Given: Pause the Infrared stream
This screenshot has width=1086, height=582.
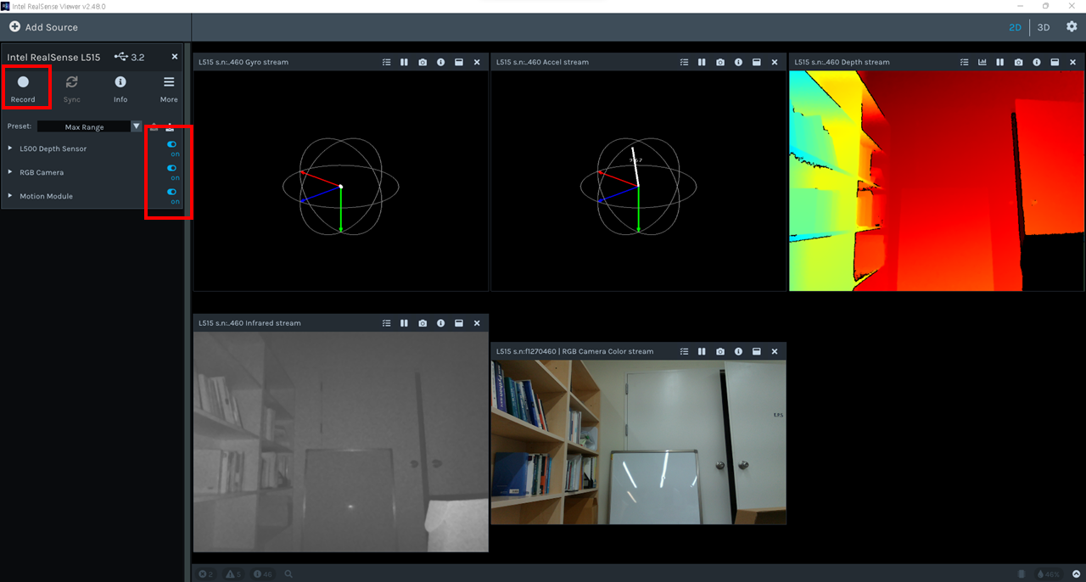Looking at the screenshot, I should [x=405, y=323].
